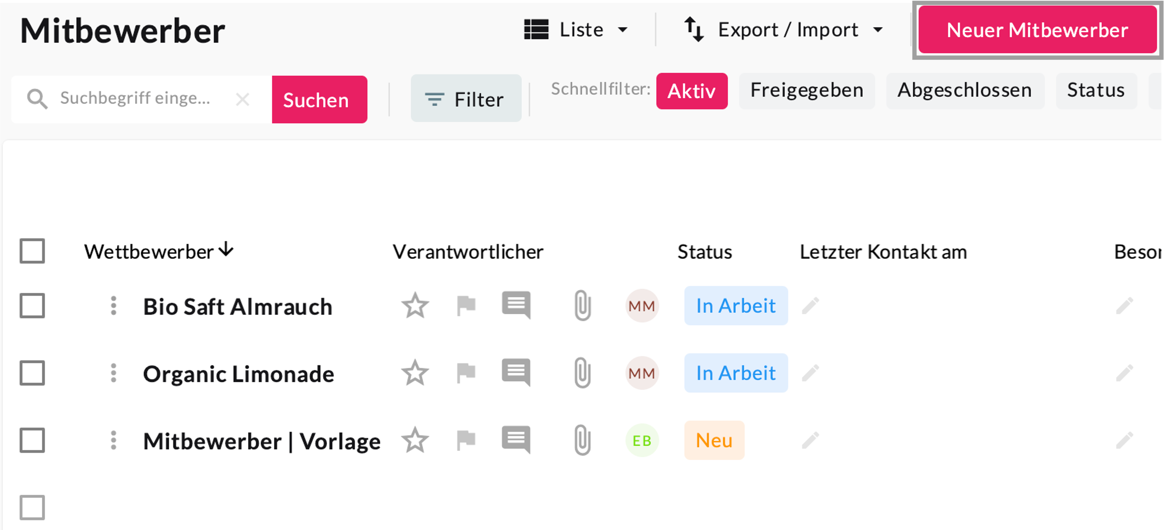Screen dimensions: 1164x530
Task: Open attachment paperclip for Organic Limonade
Action: pos(582,373)
